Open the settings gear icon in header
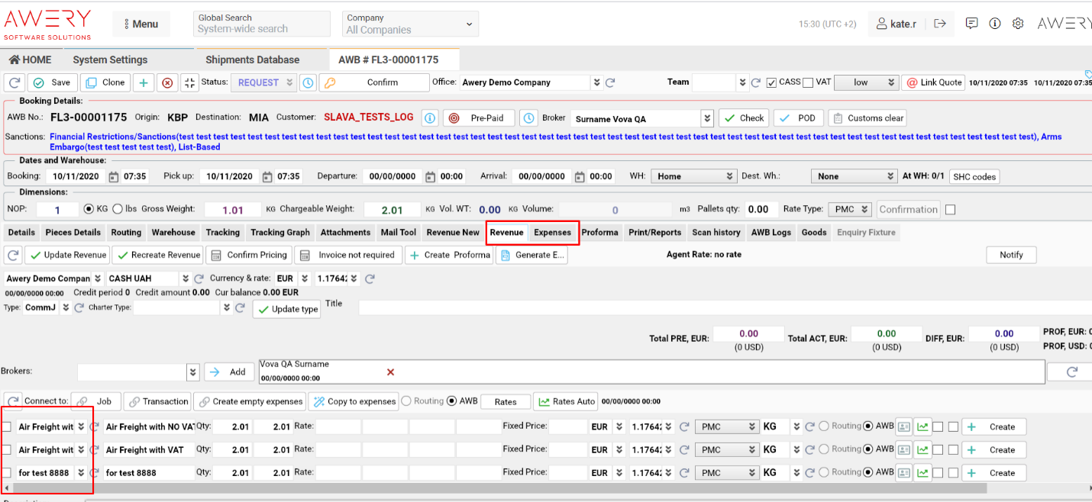1092x502 pixels. (x=1018, y=24)
